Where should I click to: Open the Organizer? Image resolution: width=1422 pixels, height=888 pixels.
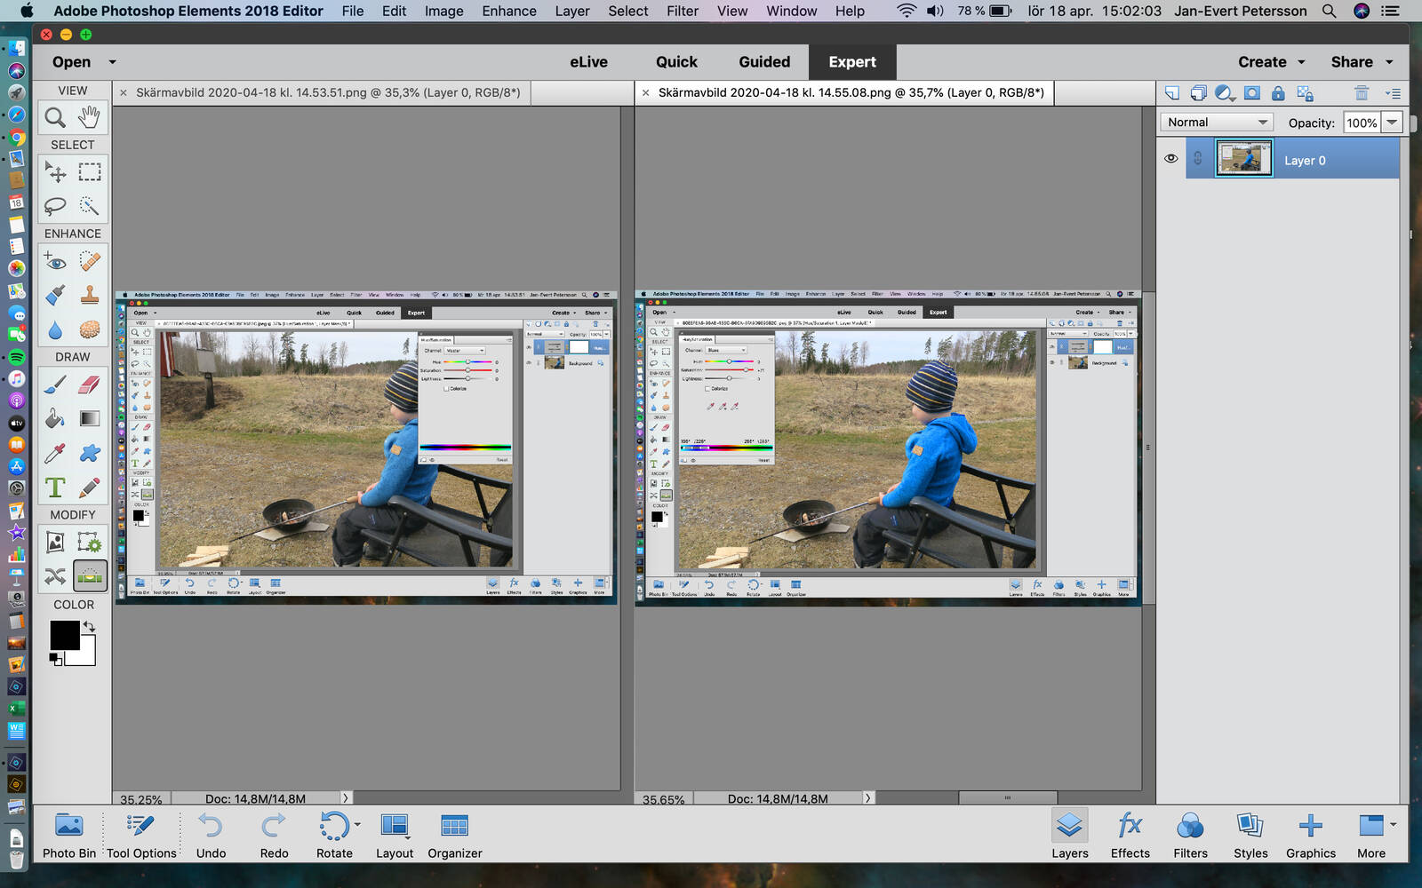[454, 836]
